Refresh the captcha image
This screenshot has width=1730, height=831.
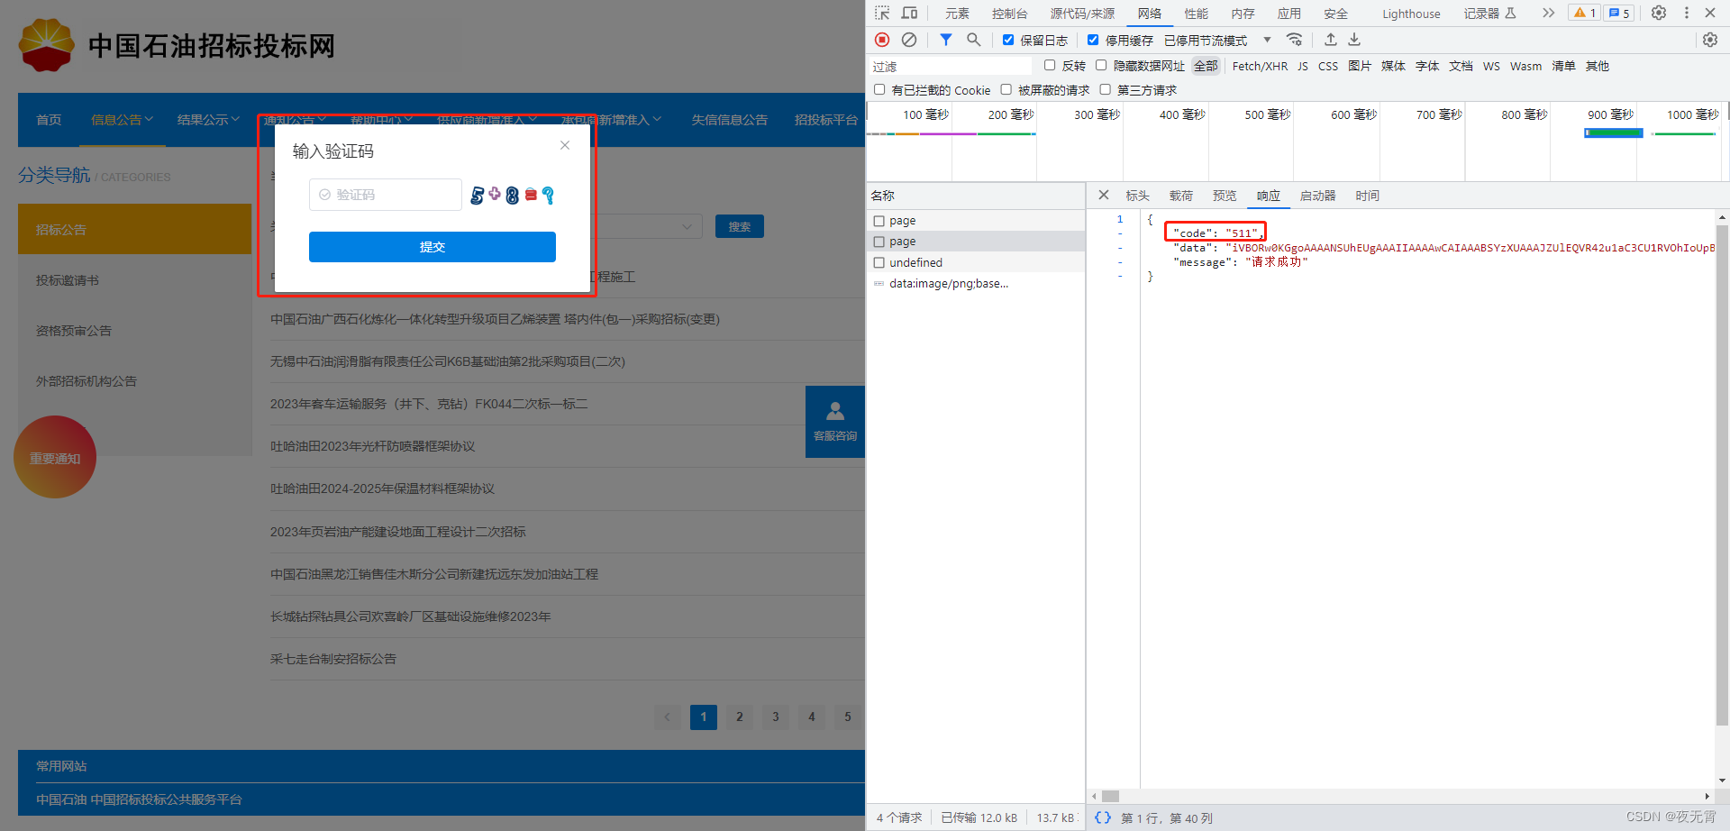[513, 195]
